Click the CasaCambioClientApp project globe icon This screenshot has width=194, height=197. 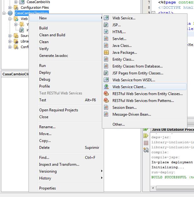(10, 13)
